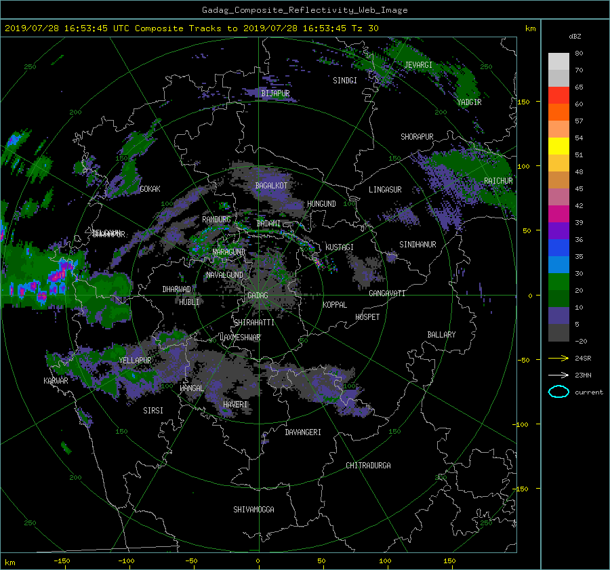The image size is (610, 570).
Task: Click the SHIVAMOGGA city label
Action: [253, 509]
